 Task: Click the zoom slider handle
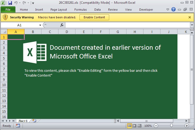tap(171, 126)
